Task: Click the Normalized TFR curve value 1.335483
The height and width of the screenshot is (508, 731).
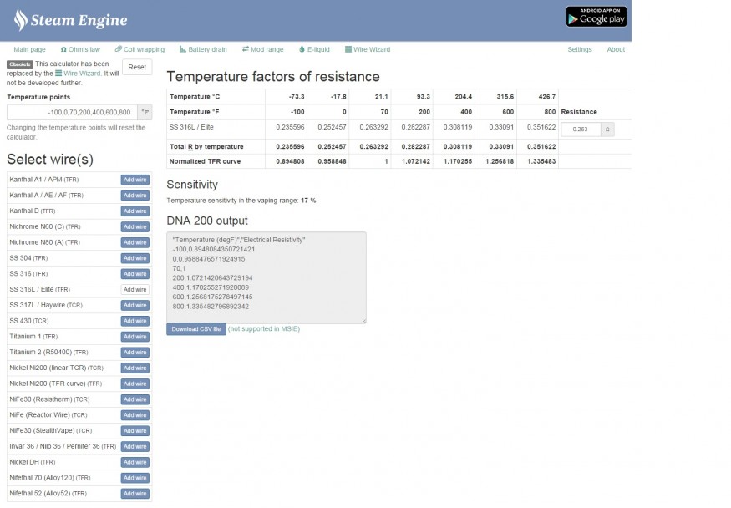Action: pyautogui.click(x=541, y=161)
